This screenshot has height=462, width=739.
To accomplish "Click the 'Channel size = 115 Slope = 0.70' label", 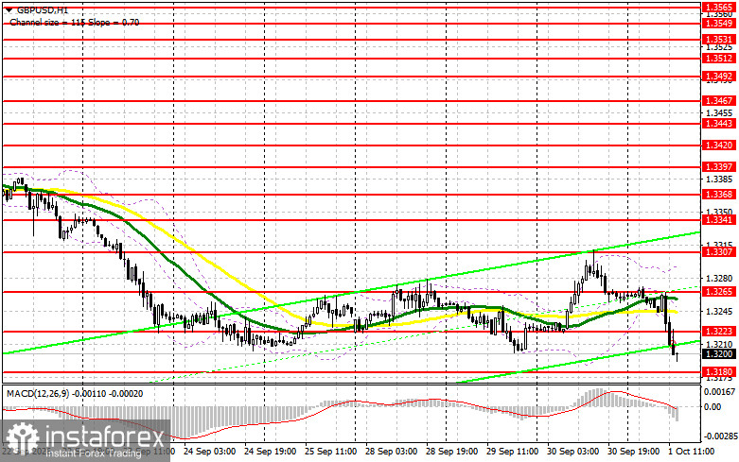I will tap(75, 22).
